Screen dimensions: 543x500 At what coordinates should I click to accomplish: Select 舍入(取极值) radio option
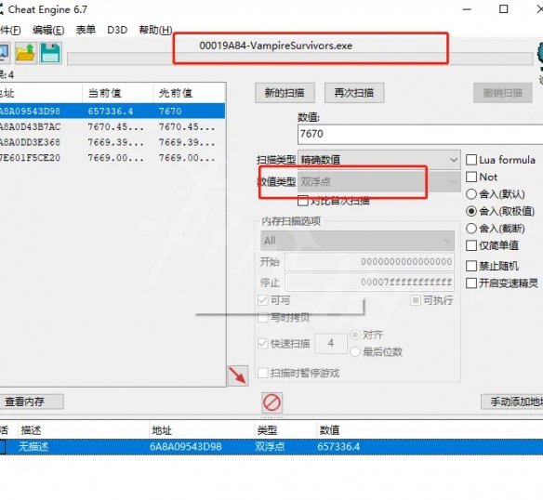coord(471,211)
